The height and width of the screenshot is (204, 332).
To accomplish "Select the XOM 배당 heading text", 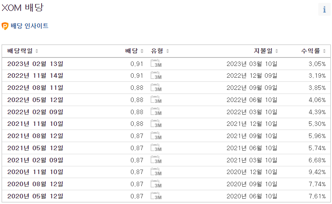I will 23,8.
